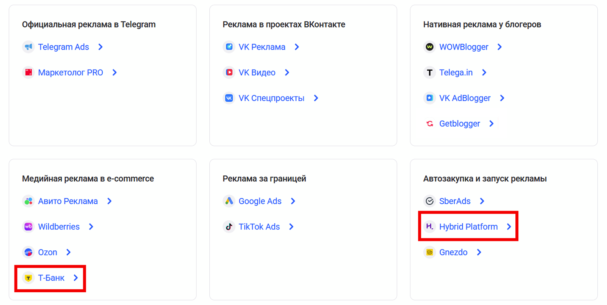Image resolution: width=607 pixels, height=305 pixels.
Task: Open the VK AdBlogger link
Action: point(465,98)
